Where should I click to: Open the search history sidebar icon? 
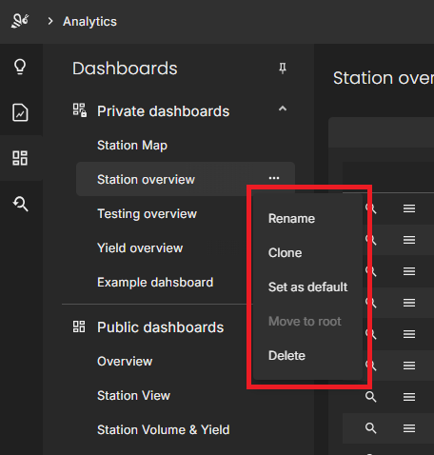[x=20, y=204]
